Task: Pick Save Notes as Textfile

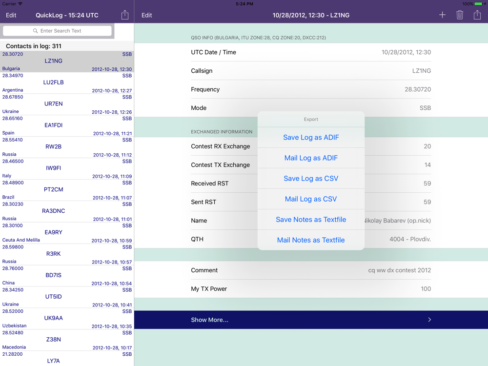Action: [311, 220]
